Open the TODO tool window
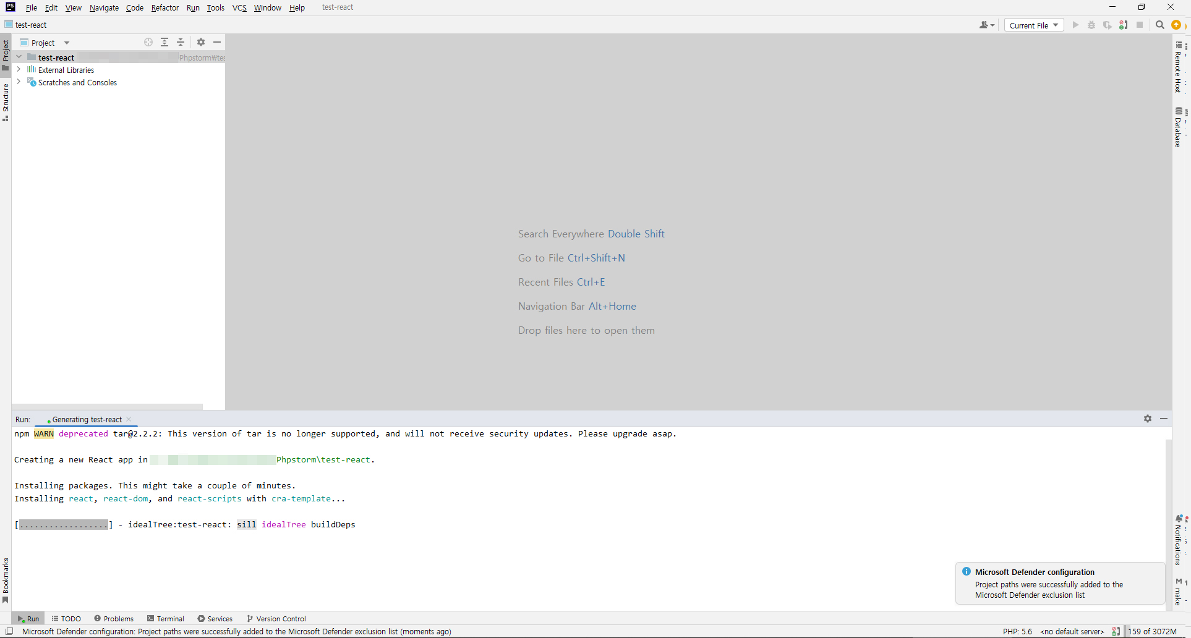Image resolution: width=1191 pixels, height=638 pixels. pyautogui.click(x=66, y=618)
